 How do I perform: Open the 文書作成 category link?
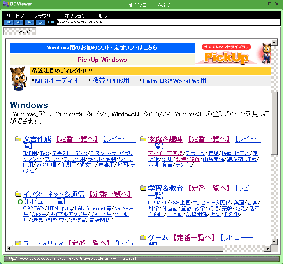pos(37,139)
